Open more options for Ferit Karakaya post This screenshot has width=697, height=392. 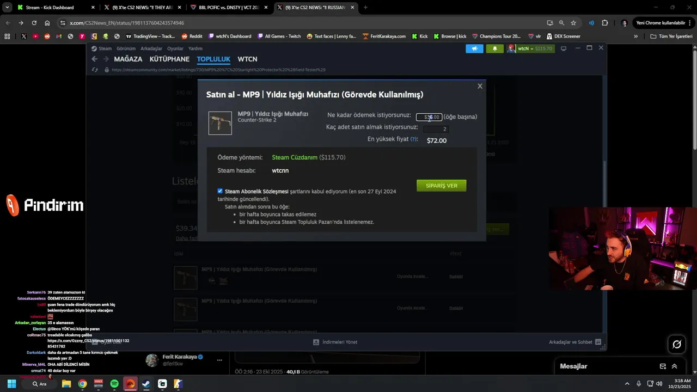coord(219,360)
